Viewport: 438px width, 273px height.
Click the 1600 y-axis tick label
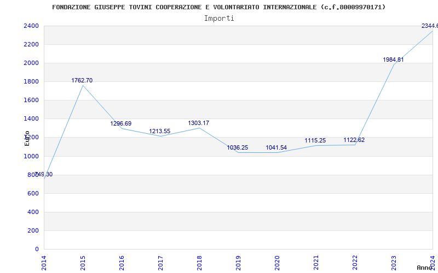pos(31,100)
